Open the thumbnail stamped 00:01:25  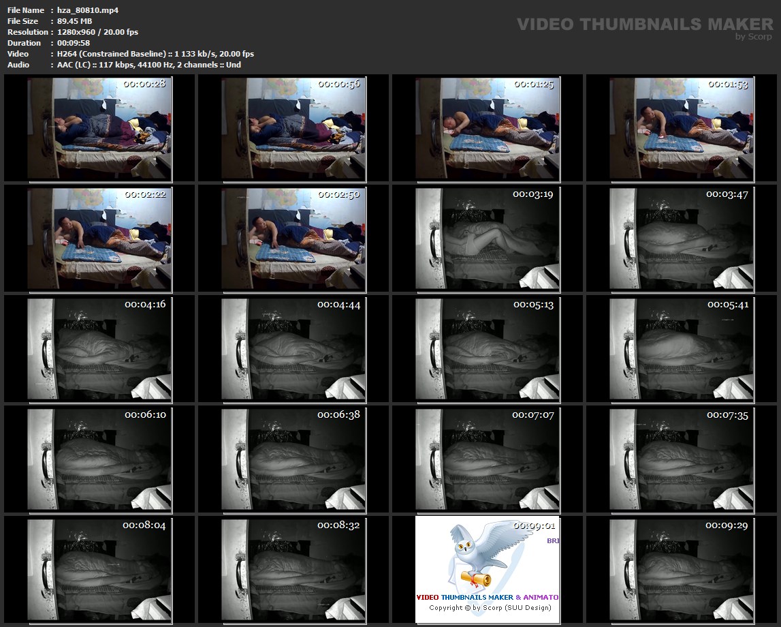click(x=488, y=128)
